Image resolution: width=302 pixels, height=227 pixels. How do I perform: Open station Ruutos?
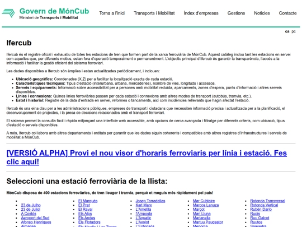pos(256,222)
